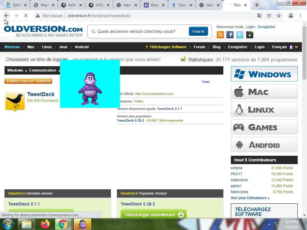
Task: Click the Twitter company link
Action: (x=139, y=101)
